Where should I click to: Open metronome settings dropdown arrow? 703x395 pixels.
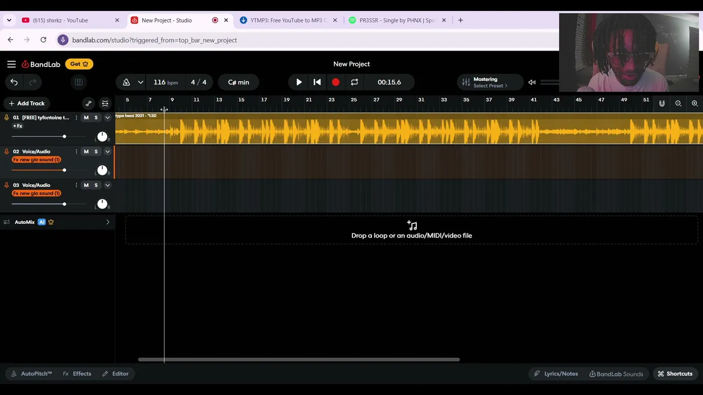(141, 82)
